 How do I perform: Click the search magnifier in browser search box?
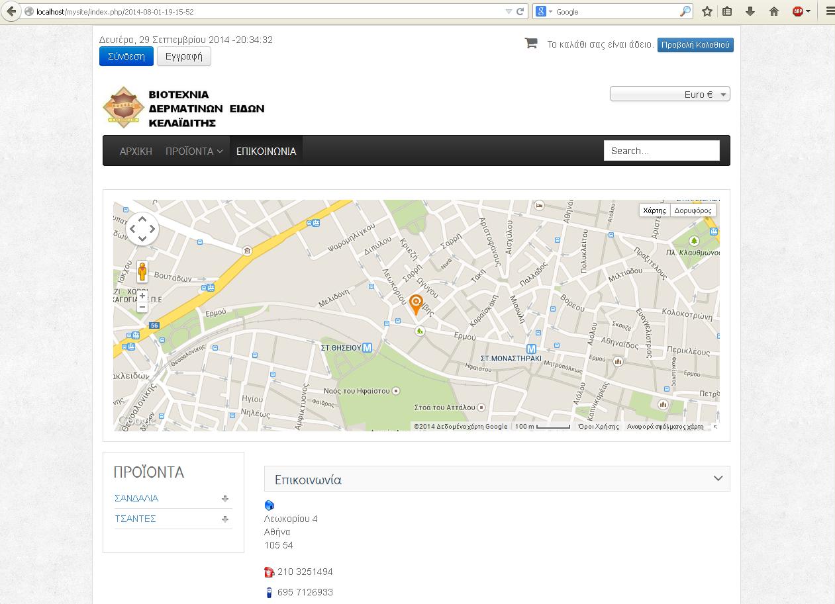pos(685,11)
